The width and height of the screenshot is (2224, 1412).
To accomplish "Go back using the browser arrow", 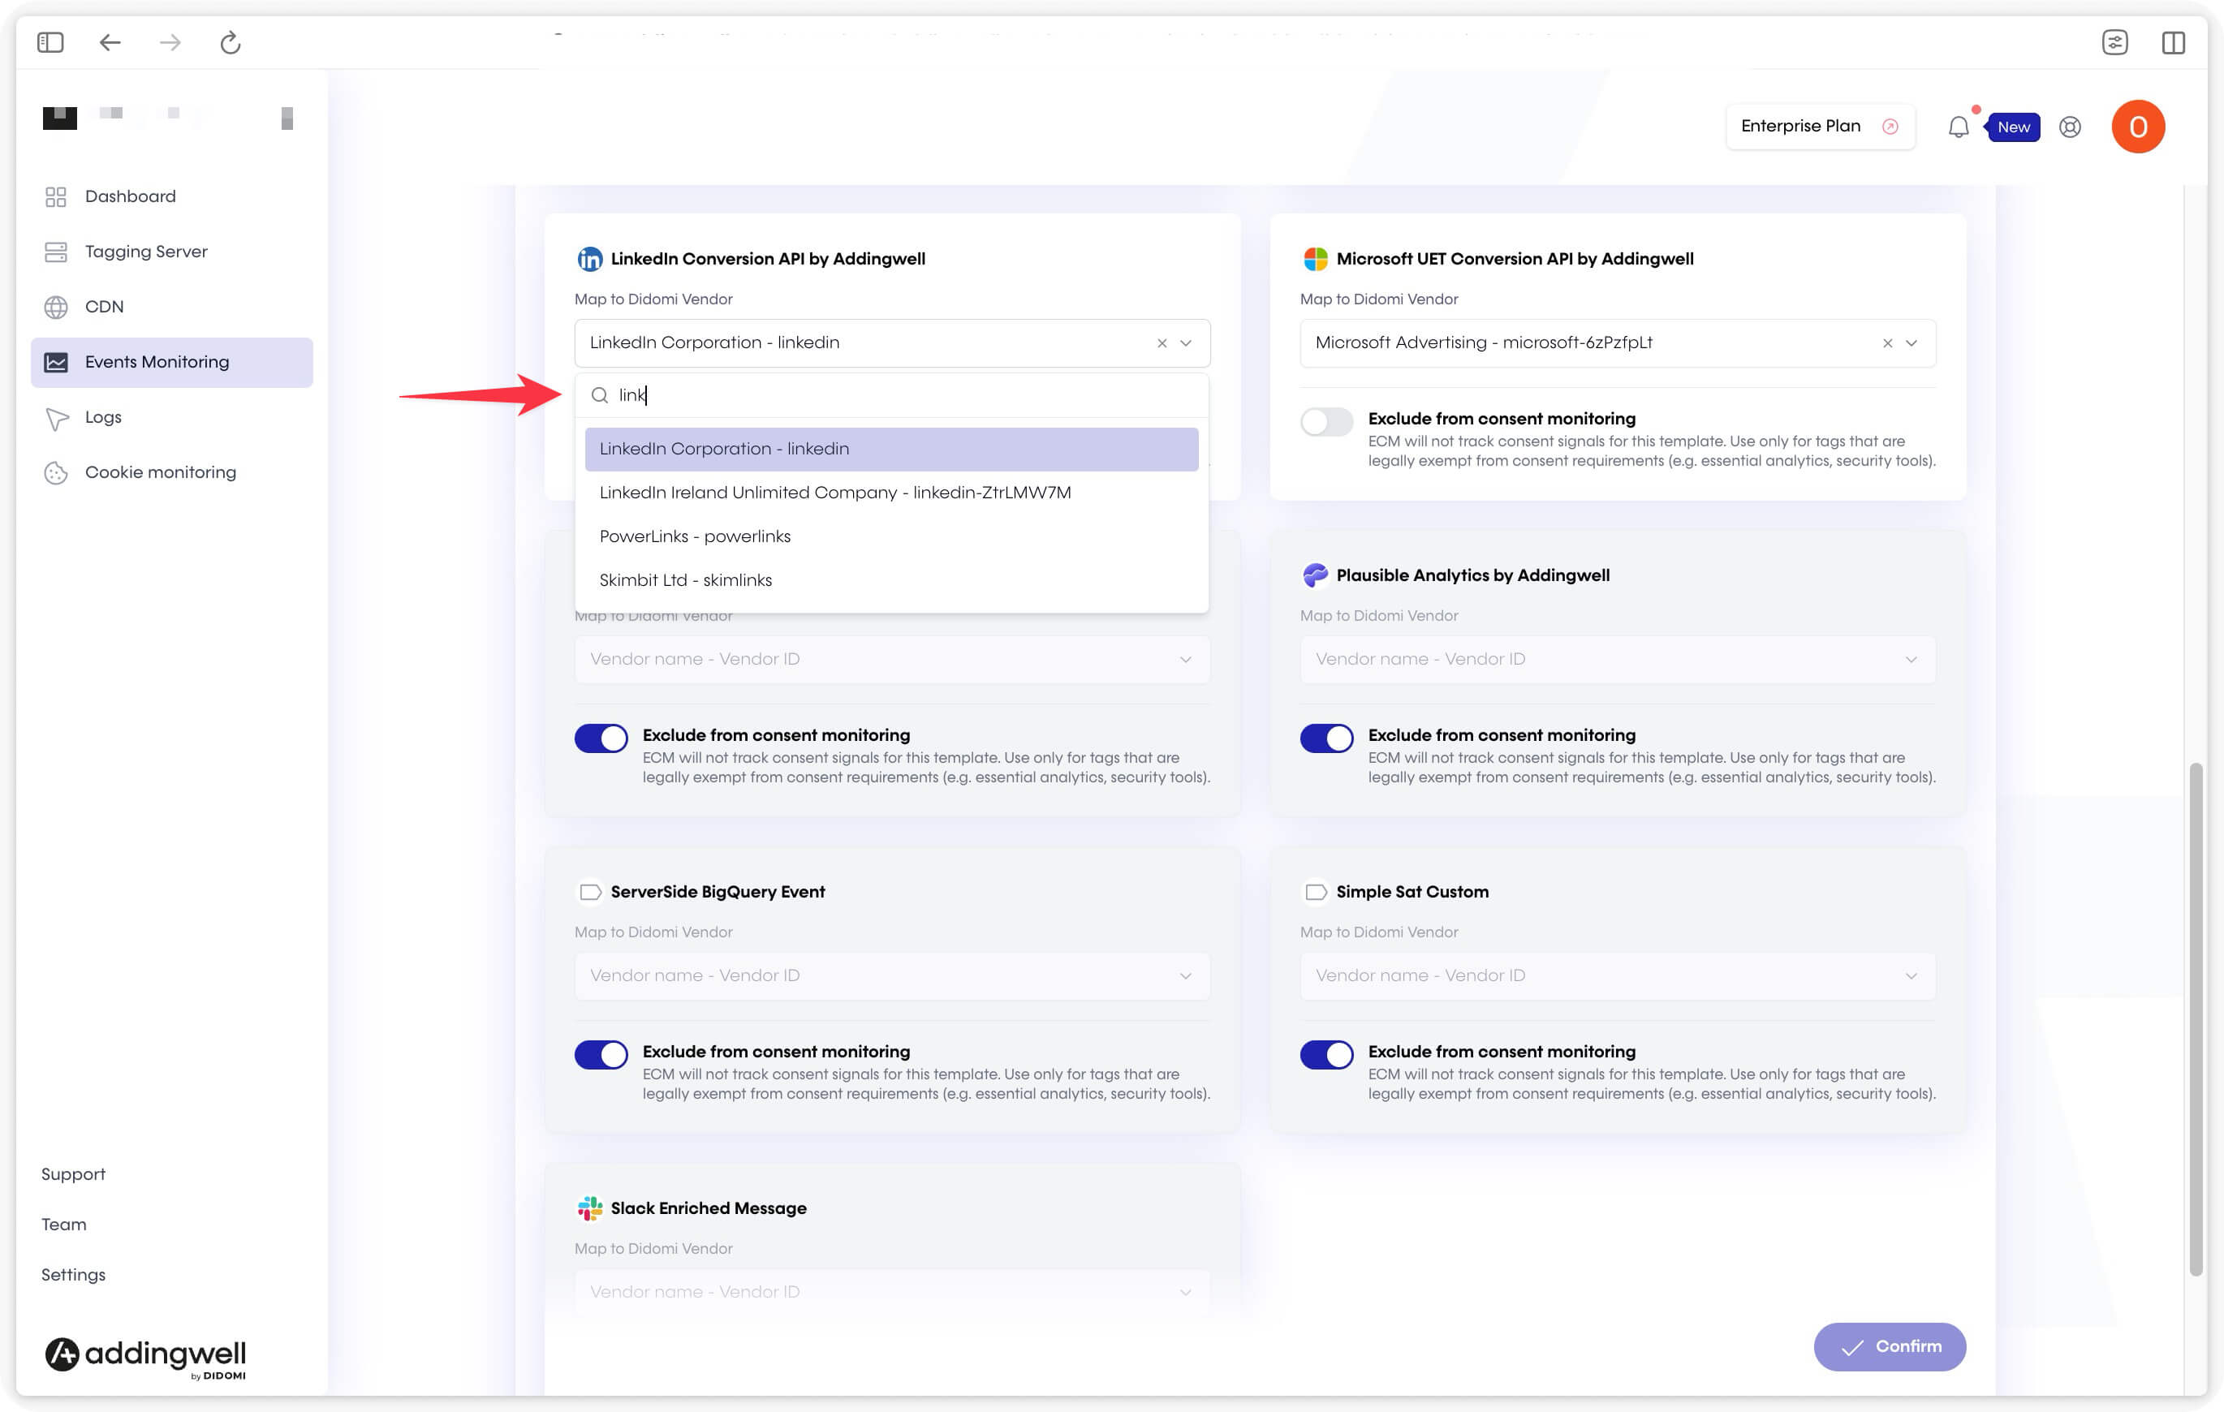I will (110, 41).
